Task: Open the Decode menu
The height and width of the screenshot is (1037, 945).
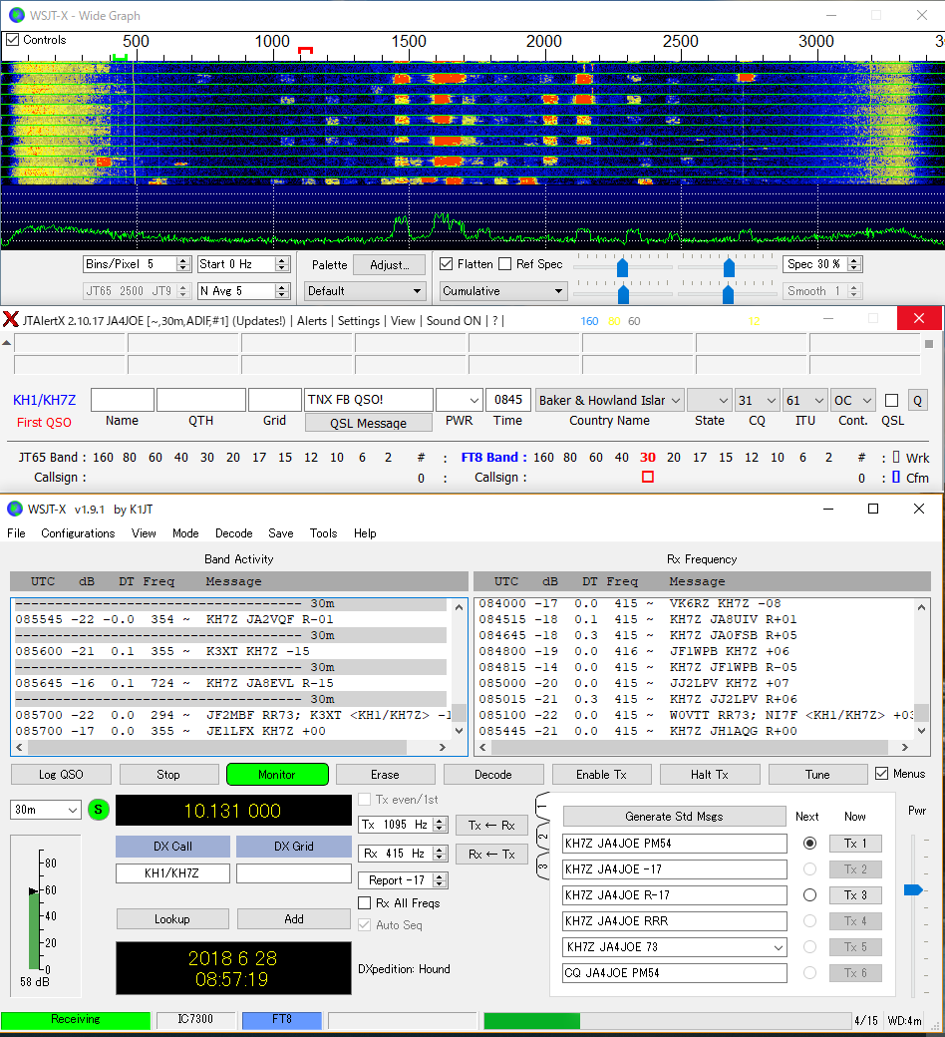Action: pos(234,533)
